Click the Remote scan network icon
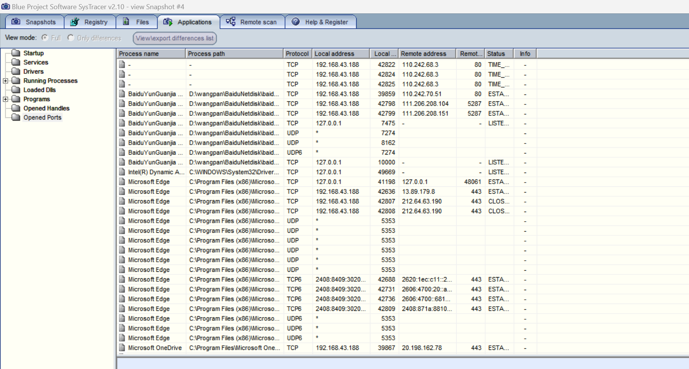Image resolution: width=689 pixels, height=369 pixels. pyautogui.click(x=230, y=22)
